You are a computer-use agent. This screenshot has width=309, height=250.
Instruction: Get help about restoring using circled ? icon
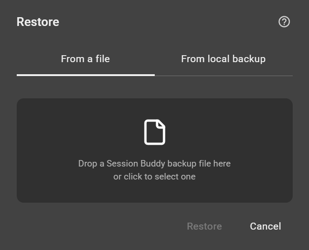[284, 22]
